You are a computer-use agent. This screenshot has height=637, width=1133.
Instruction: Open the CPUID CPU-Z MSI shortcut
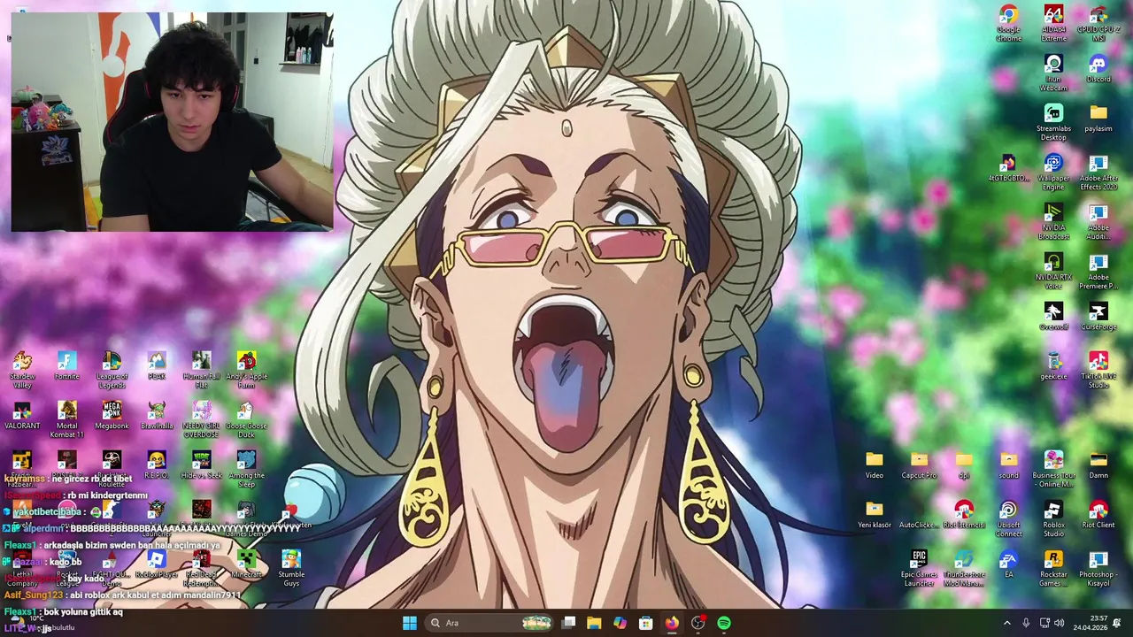pyautogui.click(x=1098, y=23)
